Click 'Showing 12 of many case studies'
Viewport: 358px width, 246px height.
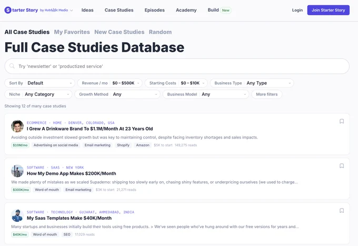(35, 106)
